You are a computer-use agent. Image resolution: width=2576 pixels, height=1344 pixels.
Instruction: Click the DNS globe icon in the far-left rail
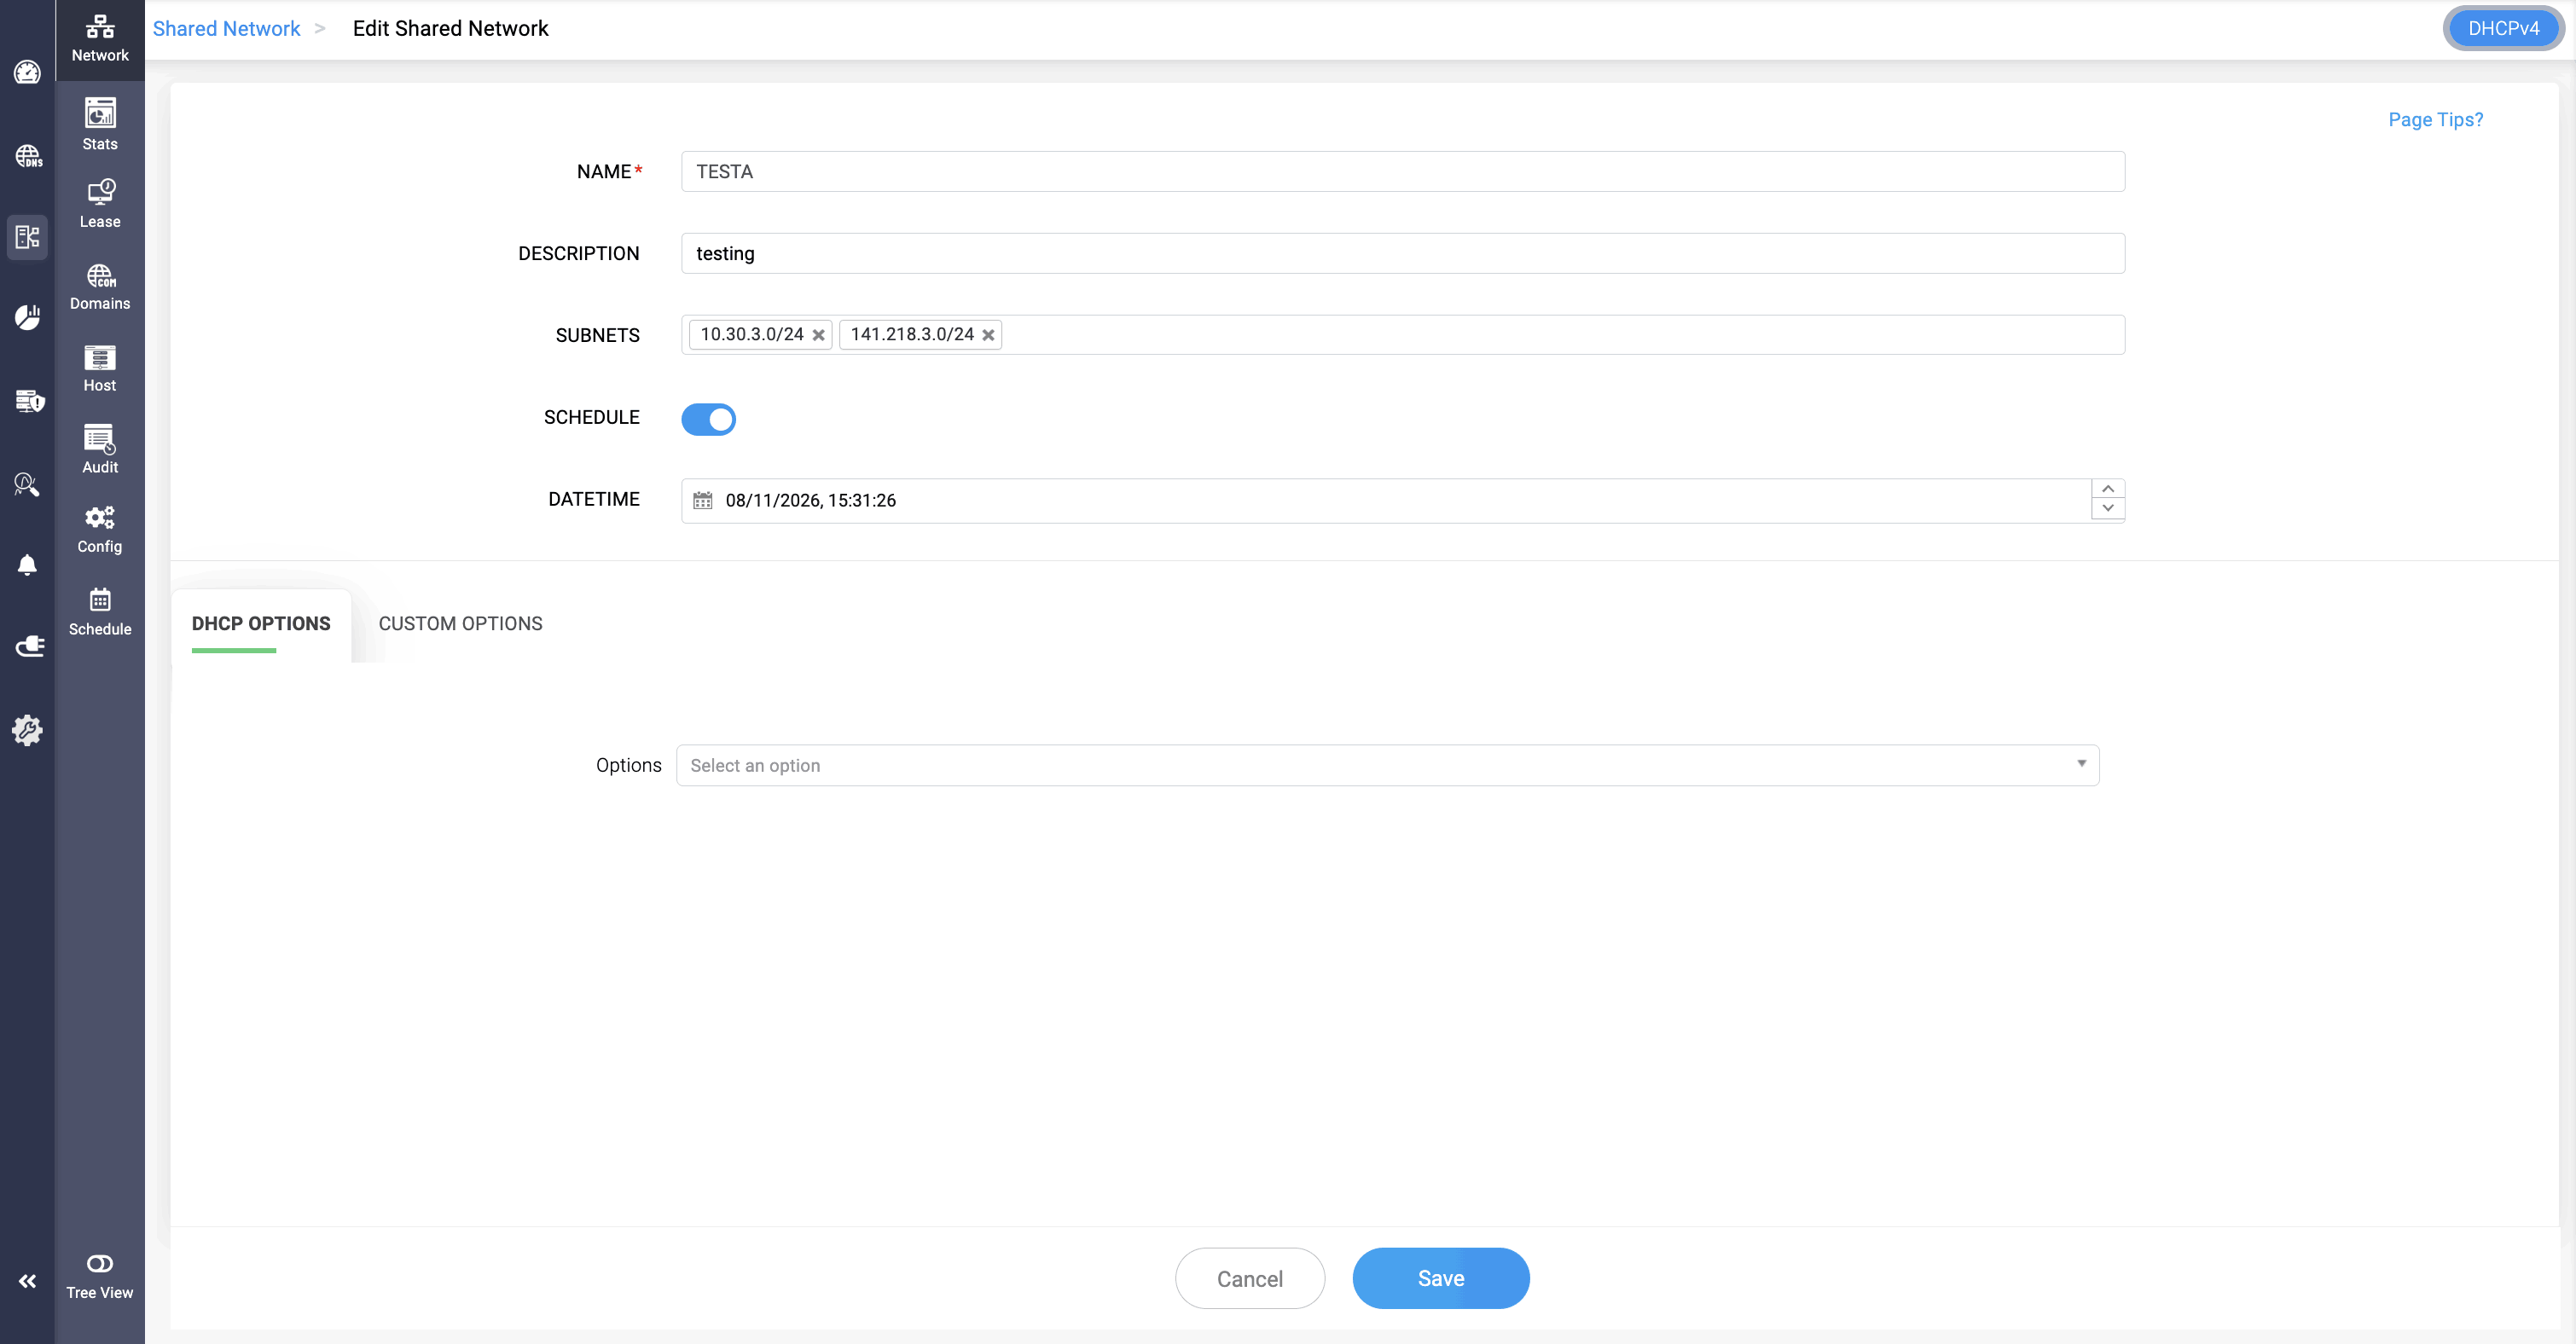(x=28, y=155)
